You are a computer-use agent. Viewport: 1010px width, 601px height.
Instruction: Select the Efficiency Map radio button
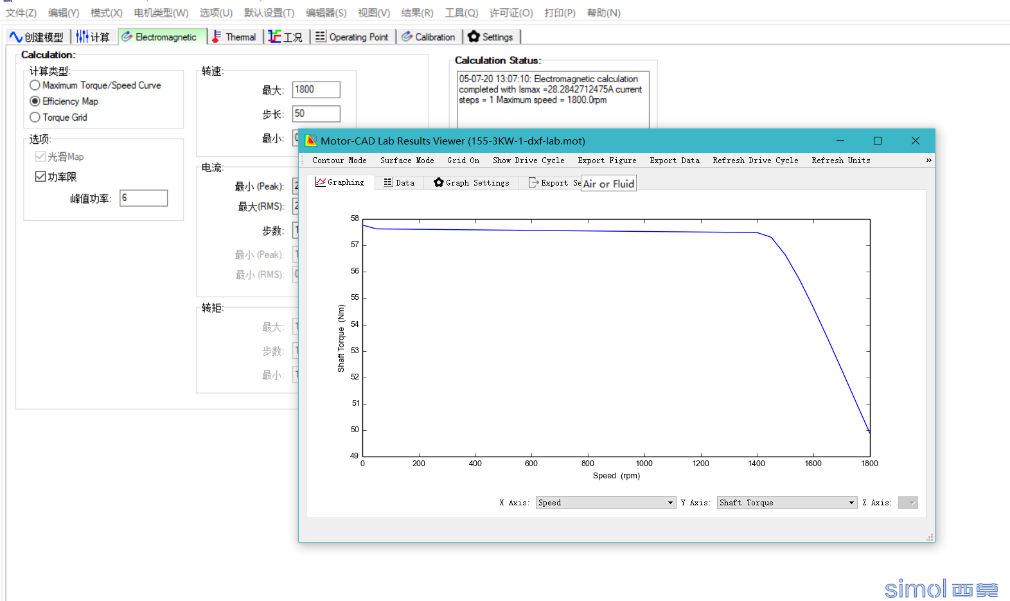(x=64, y=101)
